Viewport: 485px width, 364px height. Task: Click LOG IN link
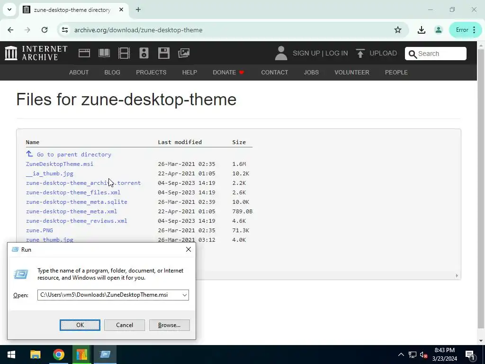337,53
